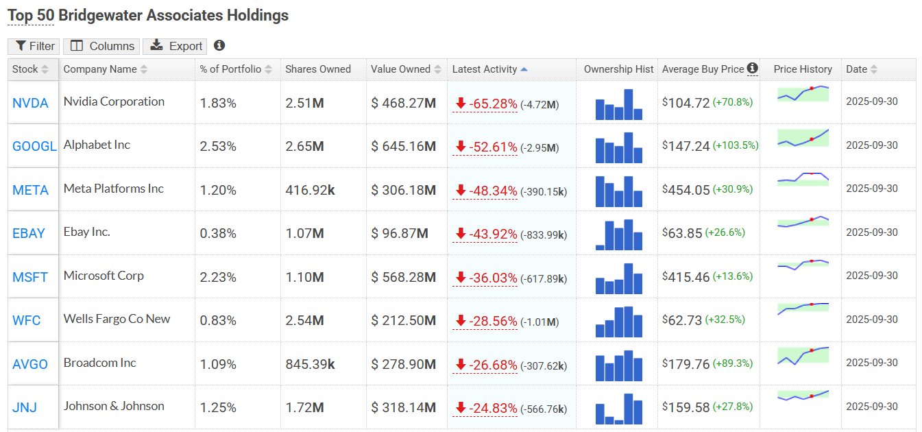This screenshot has width=922, height=432.
Task: Open the GOOGL stock link
Action: point(34,147)
